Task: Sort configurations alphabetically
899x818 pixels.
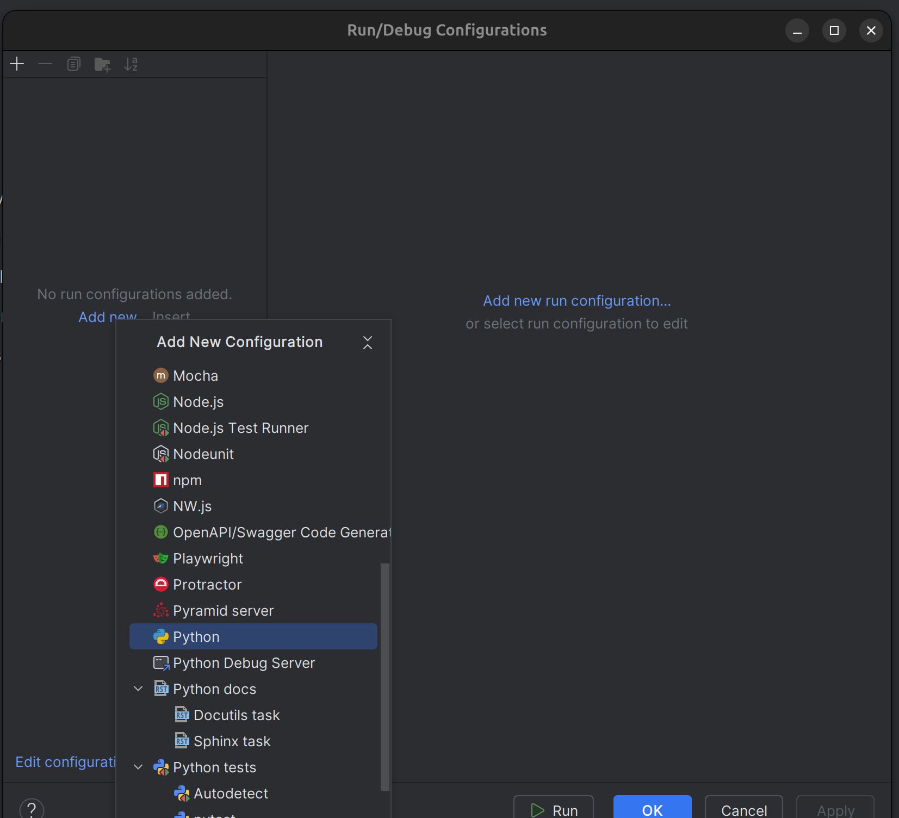Action: [131, 64]
